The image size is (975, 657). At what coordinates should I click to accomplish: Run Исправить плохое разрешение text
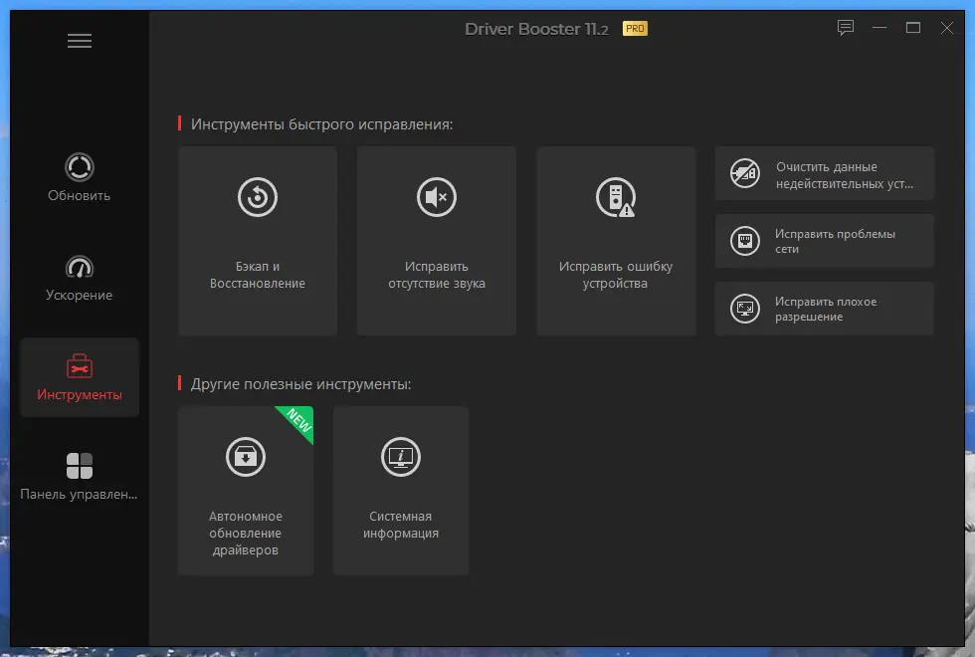click(x=826, y=310)
